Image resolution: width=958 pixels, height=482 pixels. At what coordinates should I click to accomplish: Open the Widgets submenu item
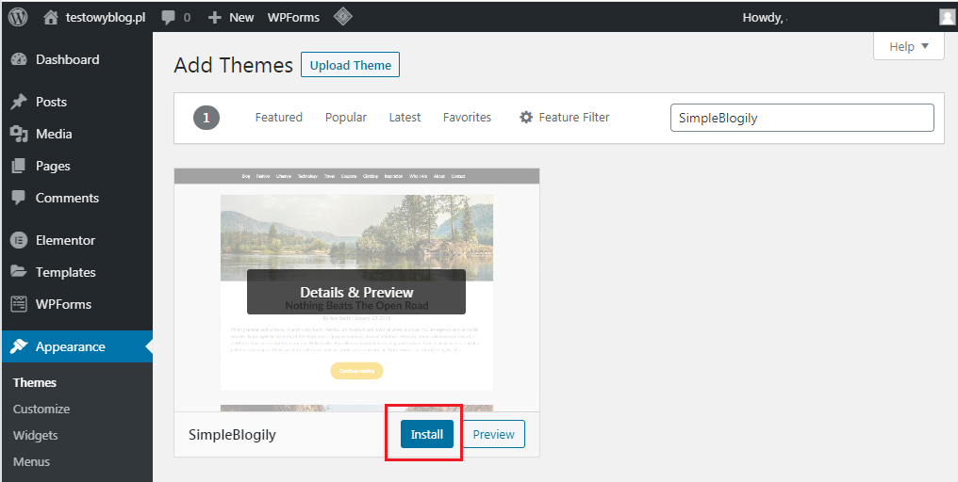[36, 435]
